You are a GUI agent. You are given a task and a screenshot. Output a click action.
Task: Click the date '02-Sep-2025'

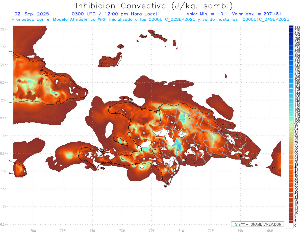point(32,14)
